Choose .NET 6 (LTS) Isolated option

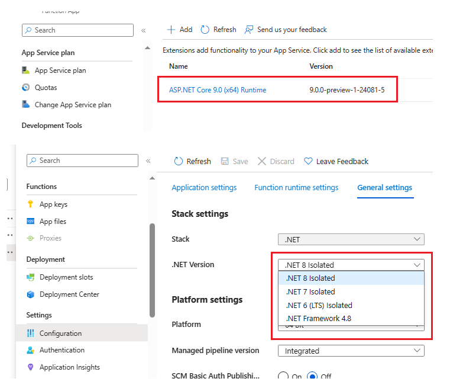351,305
